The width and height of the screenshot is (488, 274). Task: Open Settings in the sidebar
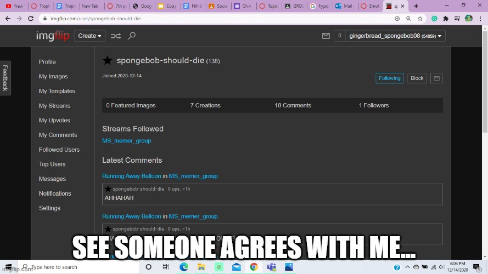point(49,208)
